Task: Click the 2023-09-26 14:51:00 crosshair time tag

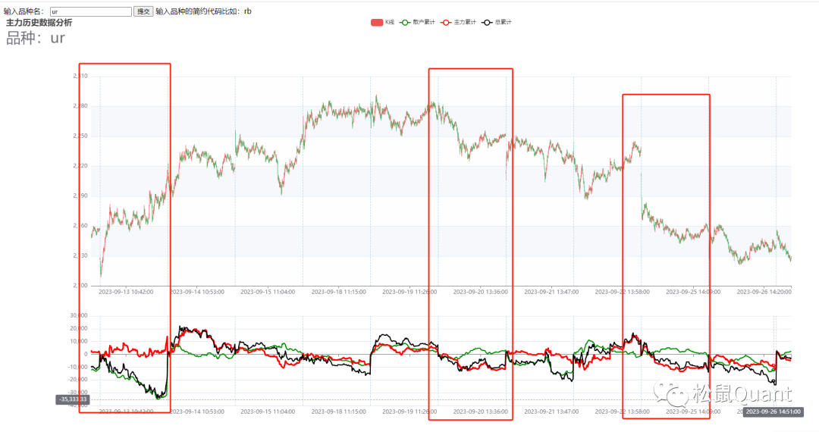Action: pos(769,412)
